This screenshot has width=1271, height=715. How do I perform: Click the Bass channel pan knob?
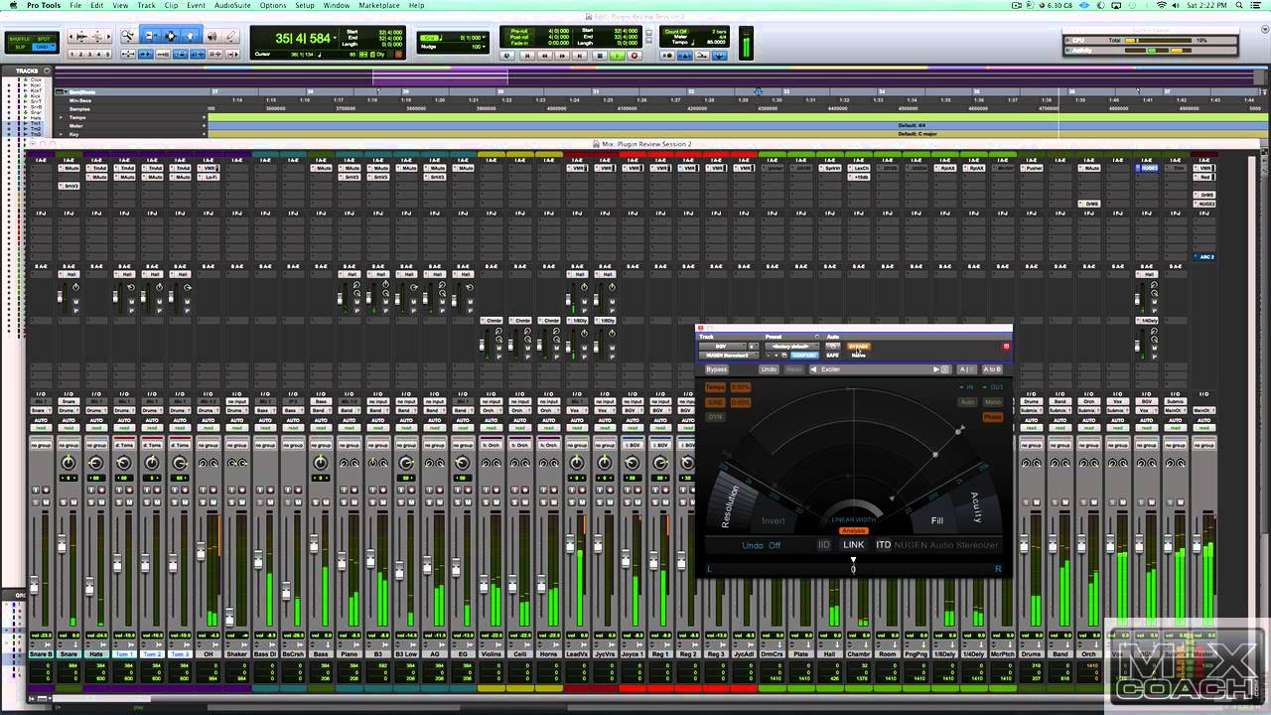click(321, 463)
